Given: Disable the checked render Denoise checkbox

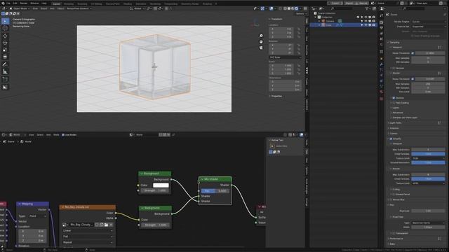Looking at the screenshot, I should point(394,98).
